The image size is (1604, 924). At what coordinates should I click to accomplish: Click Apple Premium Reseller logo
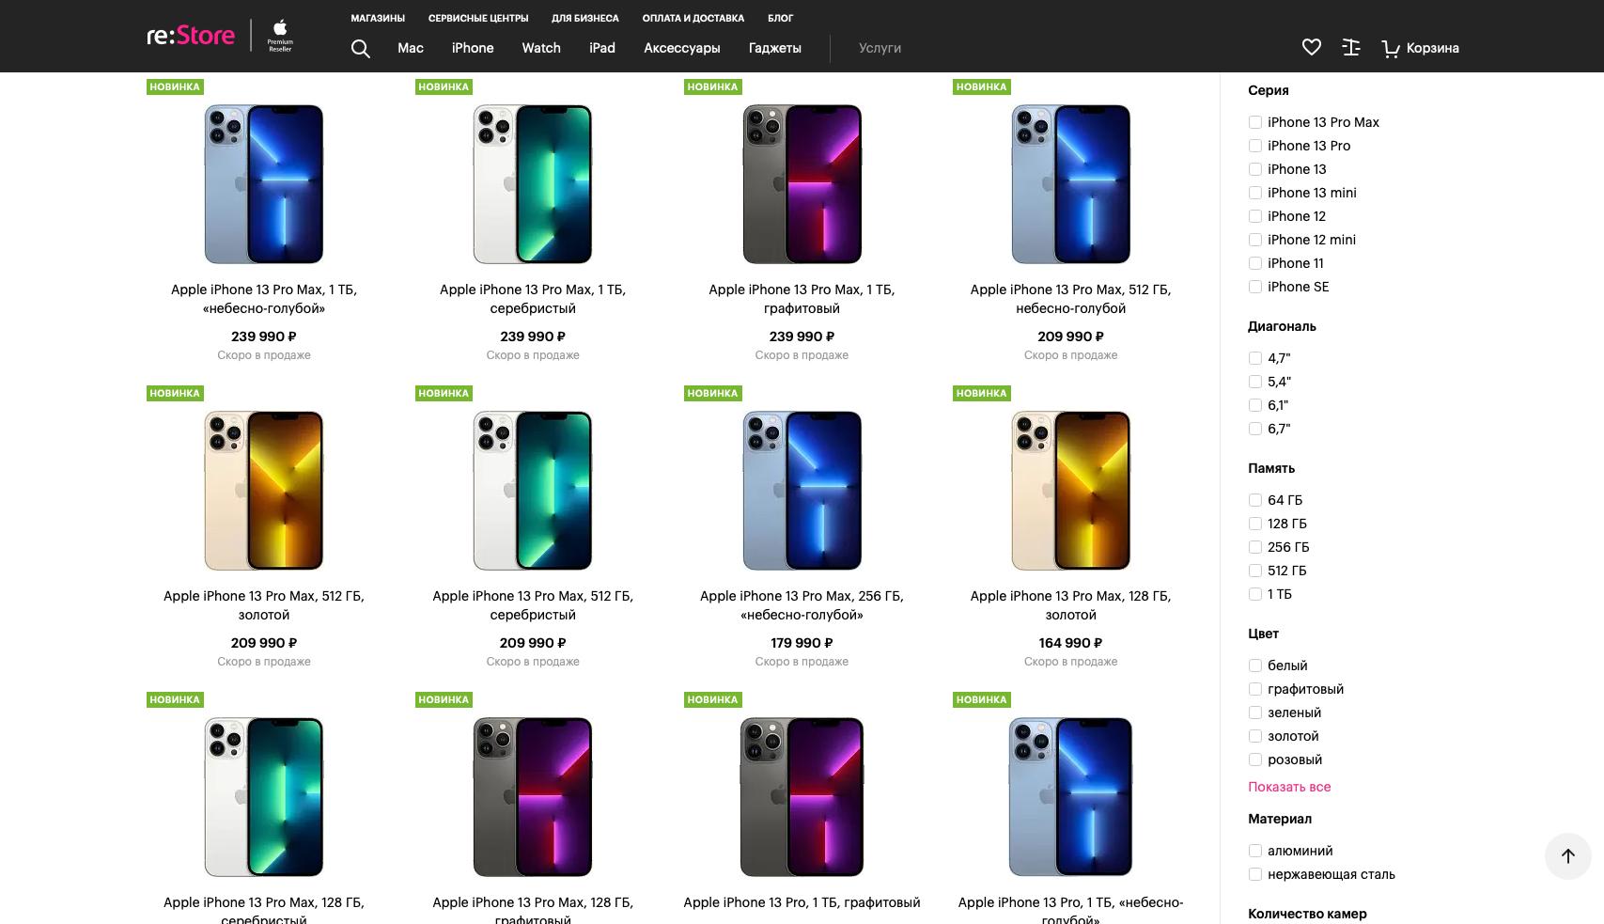pyautogui.click(x=280, y=36)
